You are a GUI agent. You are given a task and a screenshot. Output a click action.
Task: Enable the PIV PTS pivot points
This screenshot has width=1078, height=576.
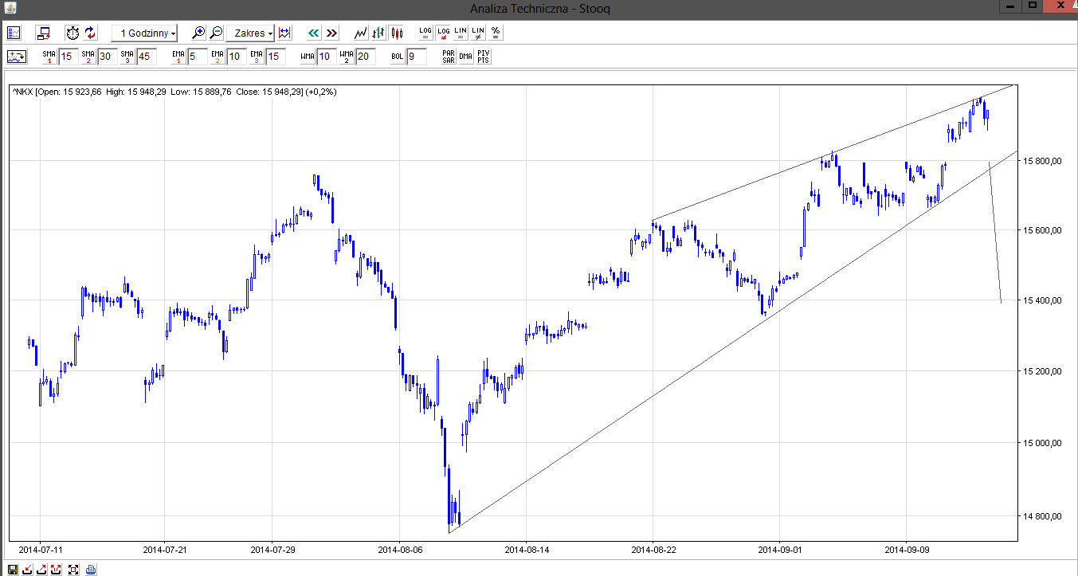point(484,57)
